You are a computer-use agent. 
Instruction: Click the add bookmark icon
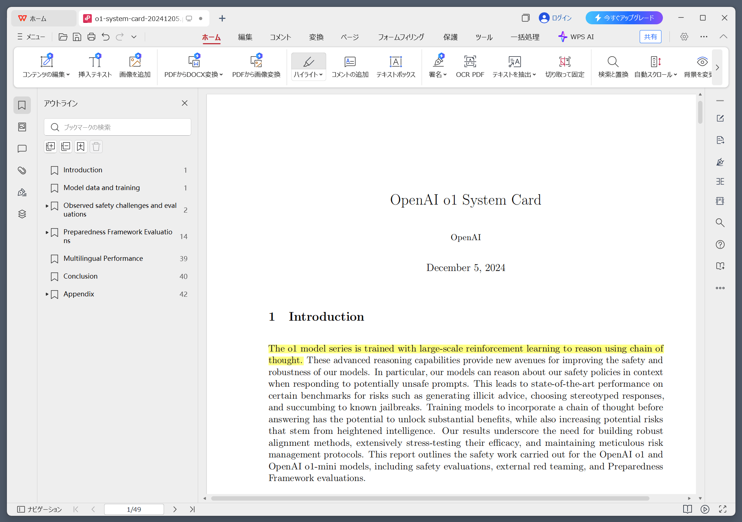point(81,147)
